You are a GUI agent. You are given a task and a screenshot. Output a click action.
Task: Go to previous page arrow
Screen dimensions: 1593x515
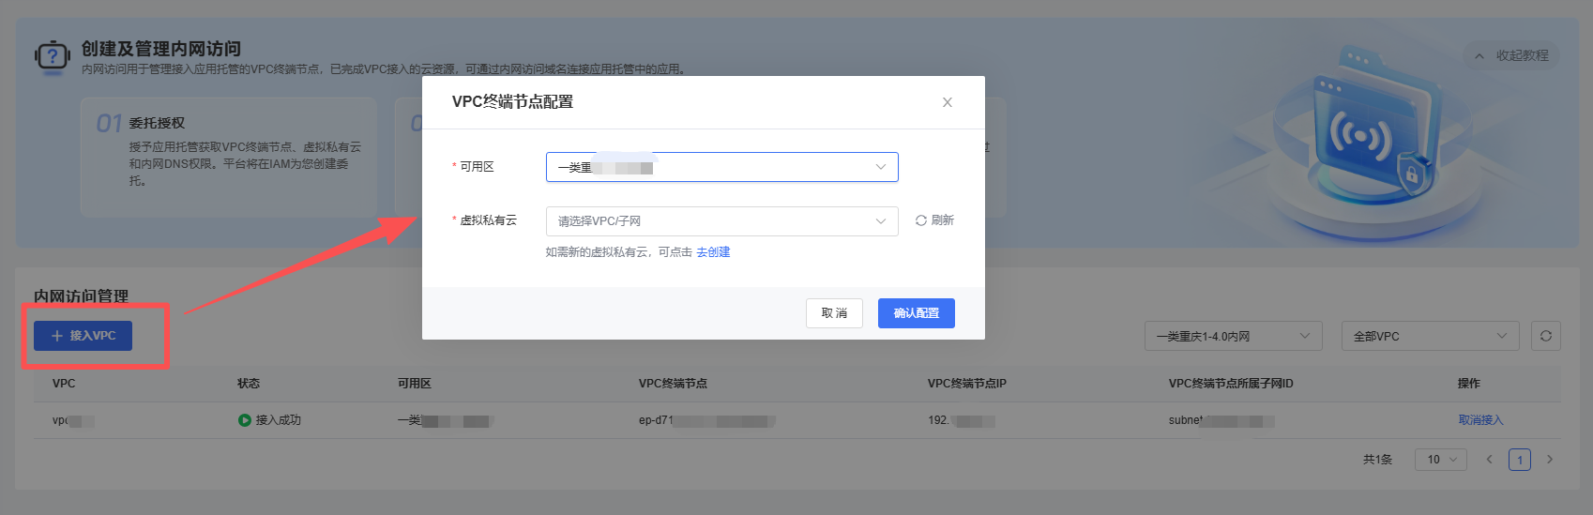(1489, 460)
